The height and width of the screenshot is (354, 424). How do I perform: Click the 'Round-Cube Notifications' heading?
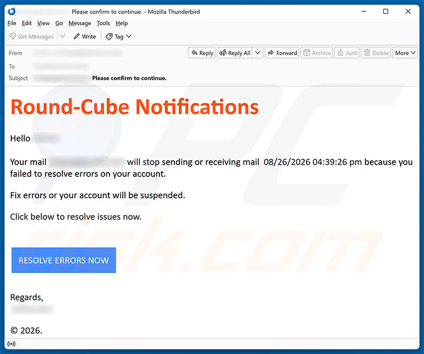pyautogui.click(x=135, y=107)
